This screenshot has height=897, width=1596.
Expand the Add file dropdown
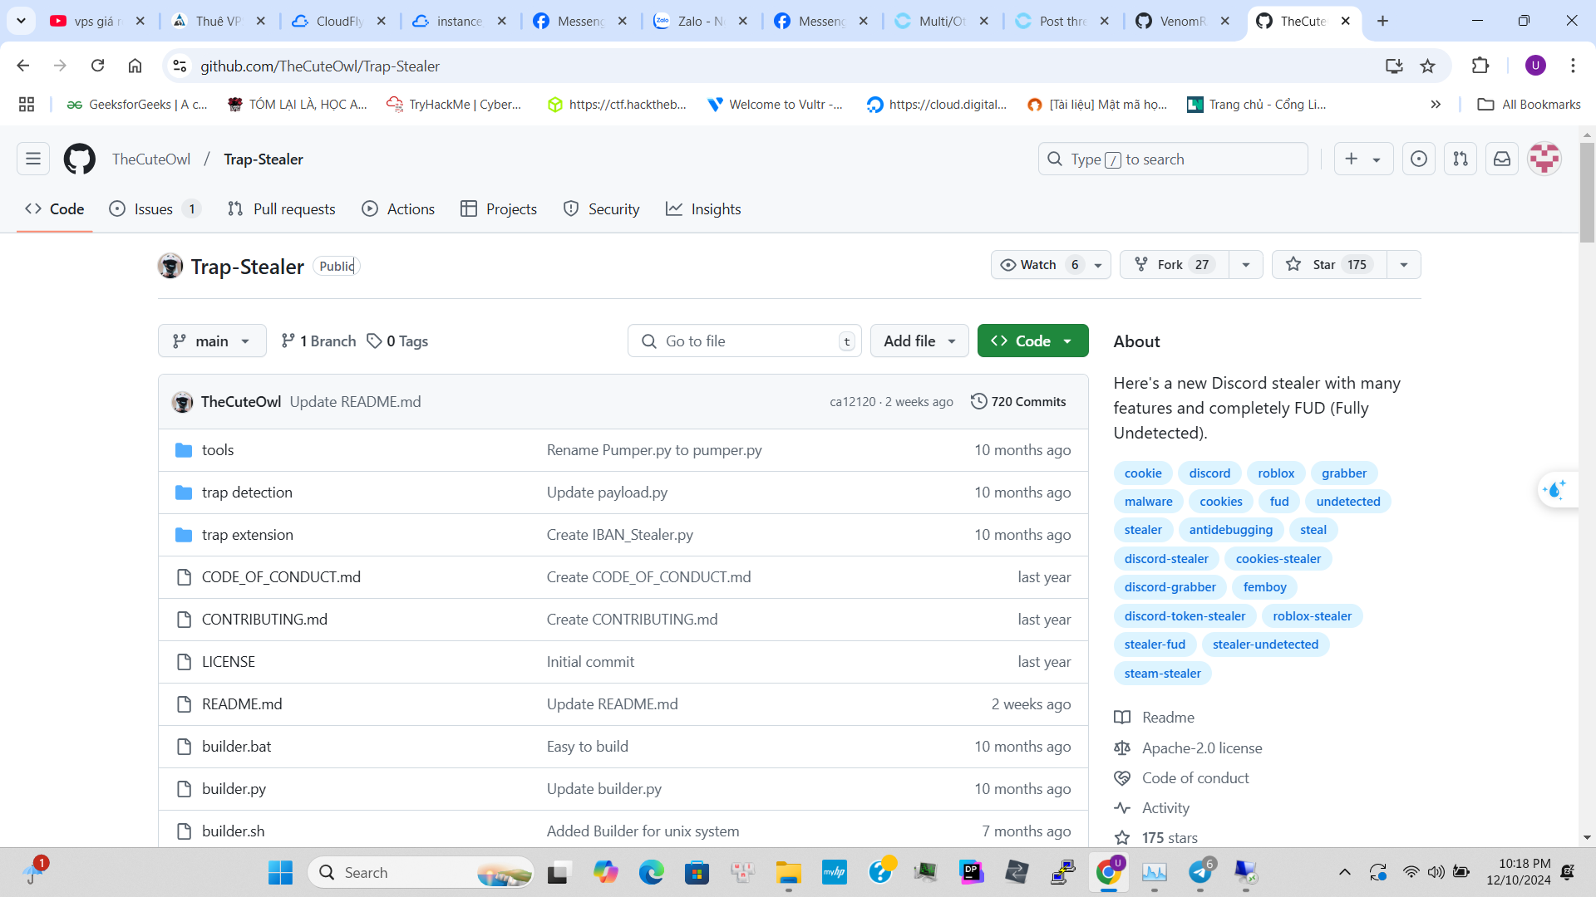coord(919,341)
